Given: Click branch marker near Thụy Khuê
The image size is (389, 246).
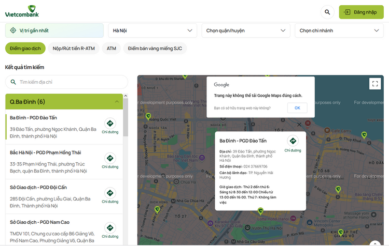Looking at the screenshot, I should click(364, 135).
